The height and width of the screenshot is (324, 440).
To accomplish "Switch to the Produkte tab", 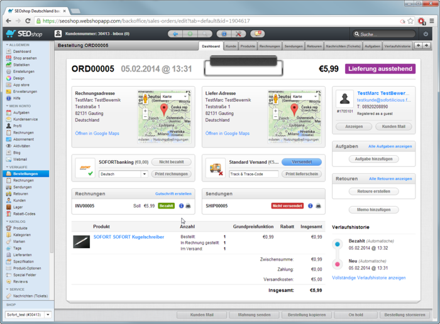I will 248,46.
